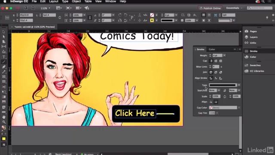The width and height of the screenshot is (275, 155).
Task: Set Miter join in Stroke panel
Action: 211,72
